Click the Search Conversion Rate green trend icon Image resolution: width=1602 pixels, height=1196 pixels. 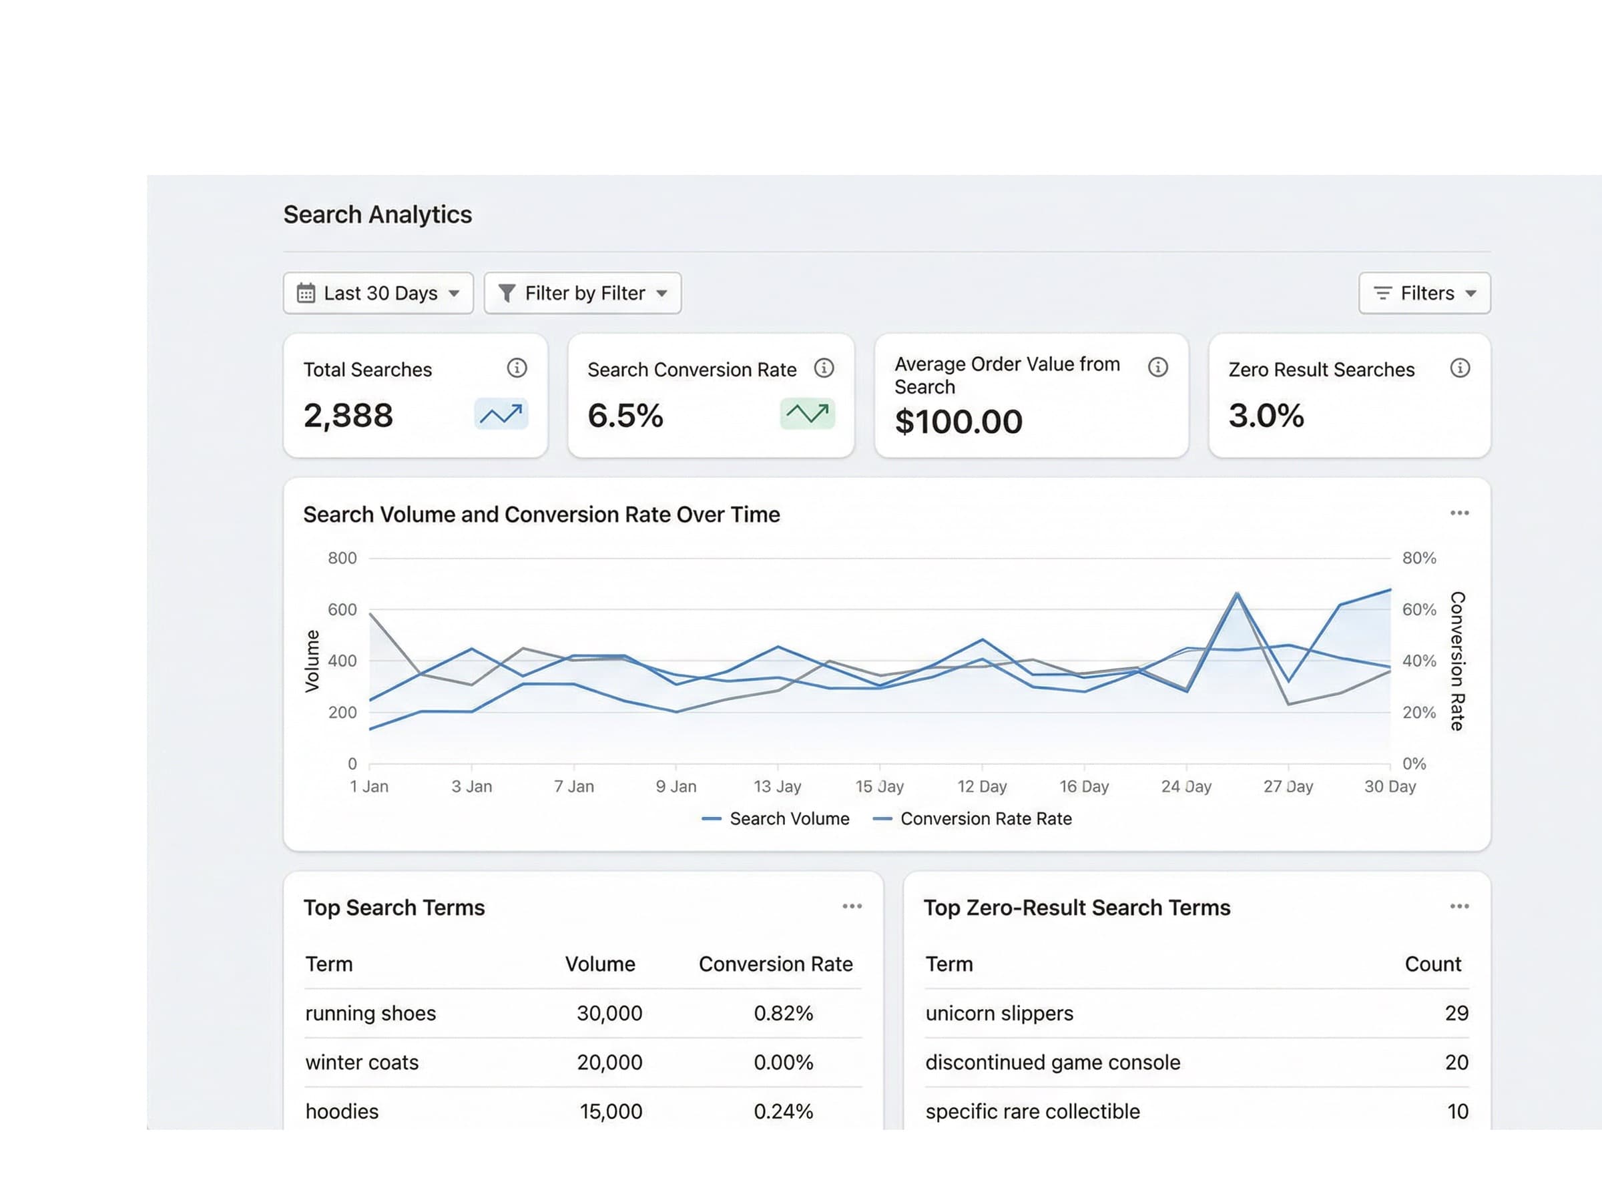806,413
